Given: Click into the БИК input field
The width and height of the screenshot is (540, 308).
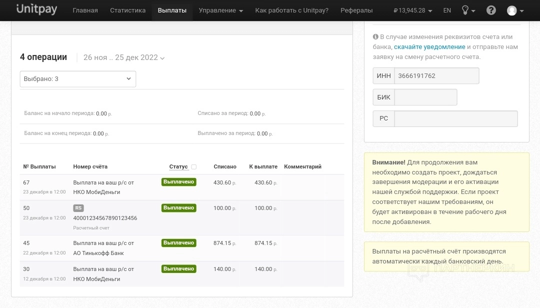Looking at the screenshot, I should tap(425, 97).
